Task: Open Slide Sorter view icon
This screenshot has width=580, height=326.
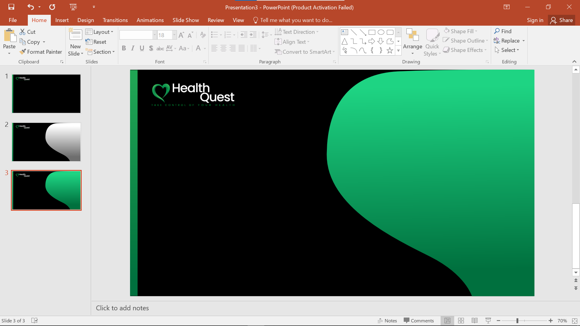Action: point(461,321)
